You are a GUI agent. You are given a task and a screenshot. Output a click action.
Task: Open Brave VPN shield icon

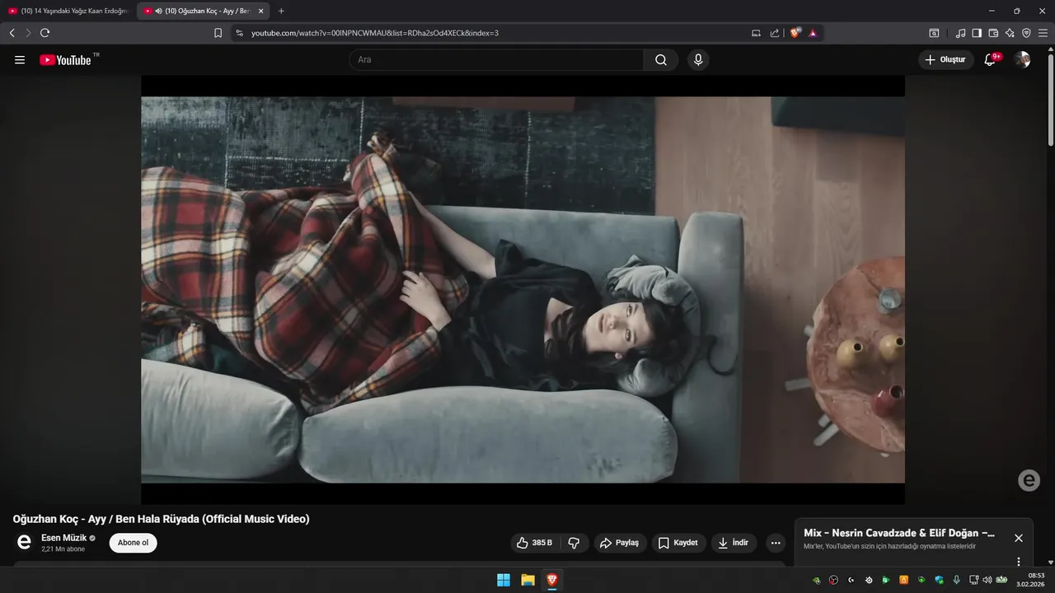(x=1026, y=33)
